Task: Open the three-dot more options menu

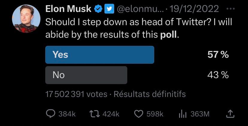Action: 231,9
